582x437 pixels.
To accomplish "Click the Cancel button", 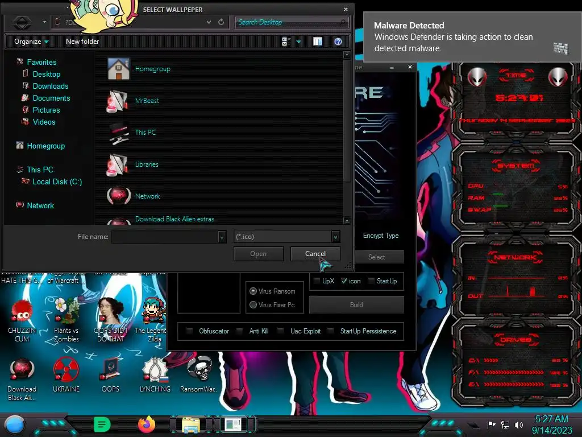I will tap(315, 254).
